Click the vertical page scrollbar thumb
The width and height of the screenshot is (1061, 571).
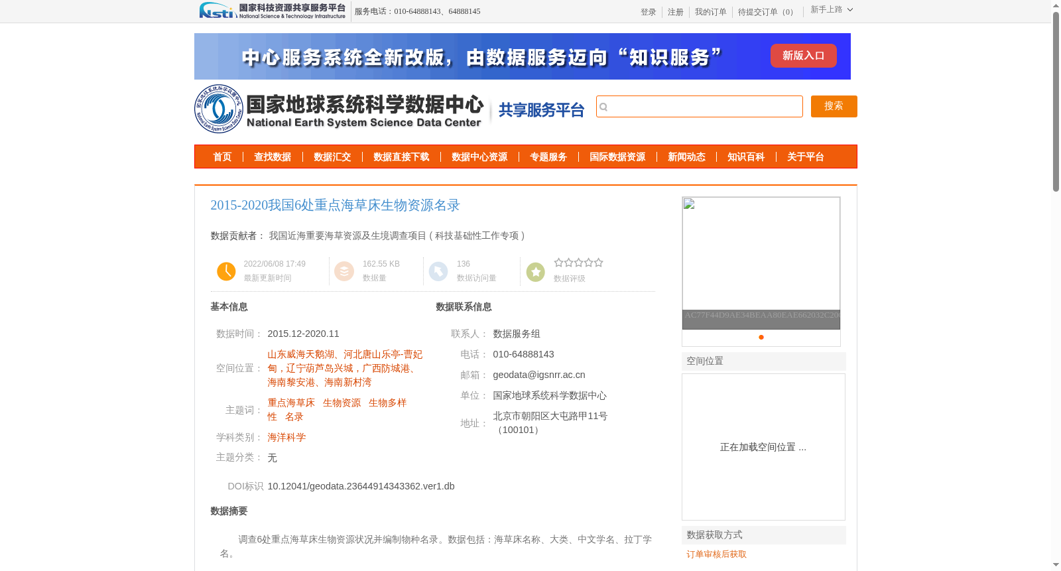point(1056,101)
